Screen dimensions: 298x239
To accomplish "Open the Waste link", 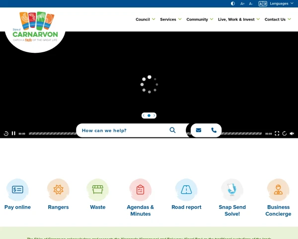I will click(98, 207).
